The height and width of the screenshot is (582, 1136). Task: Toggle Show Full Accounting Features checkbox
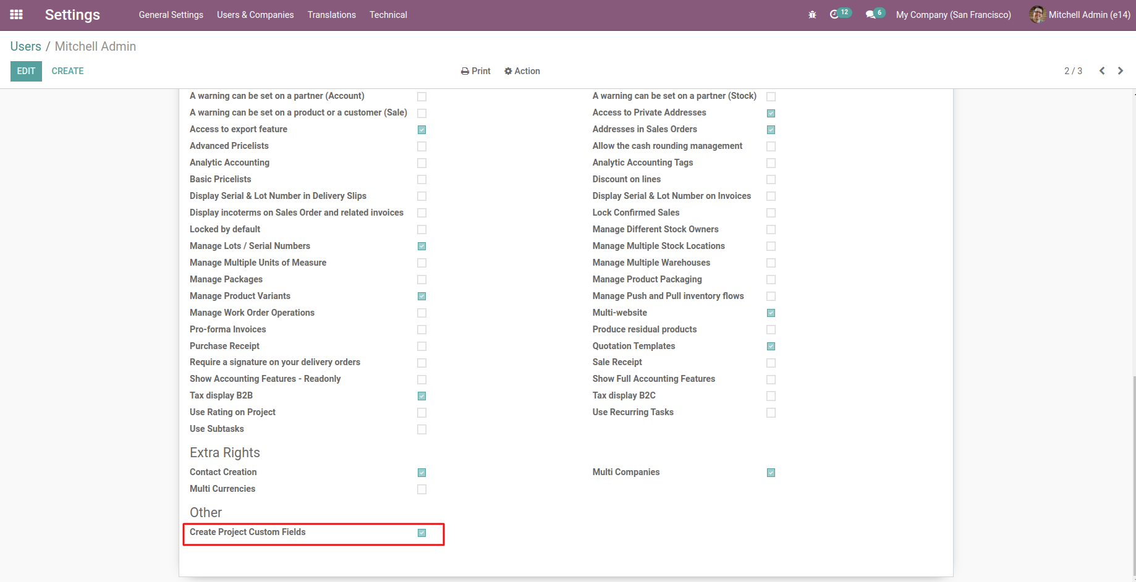[771, 379]
